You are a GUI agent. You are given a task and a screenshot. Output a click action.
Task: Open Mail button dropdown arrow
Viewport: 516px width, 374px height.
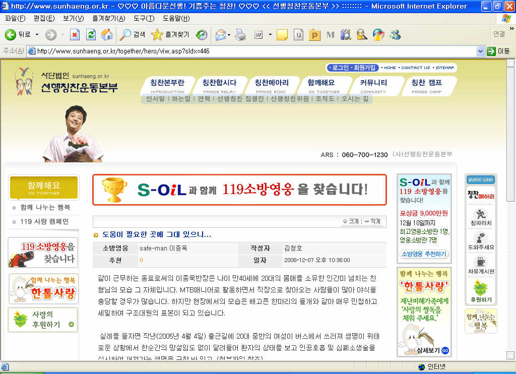(x=229, y=35)
